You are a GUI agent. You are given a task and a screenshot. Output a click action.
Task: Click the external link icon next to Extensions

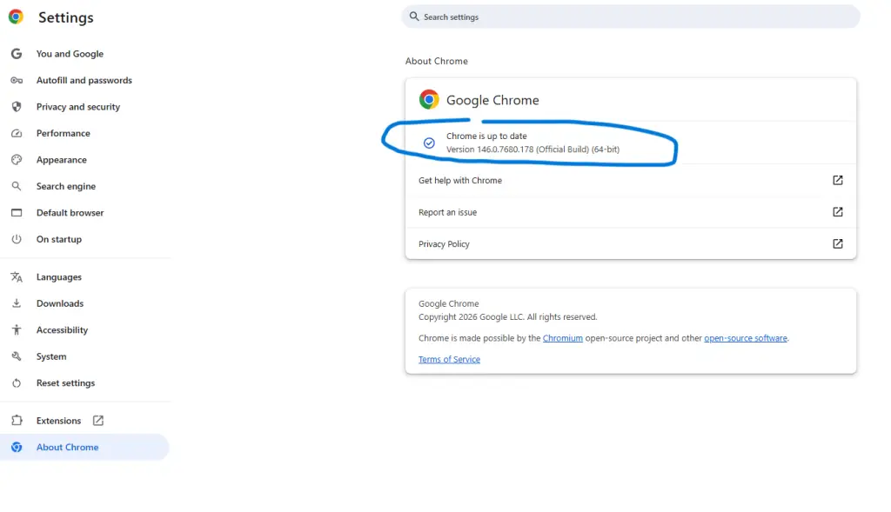click(97, 421)
